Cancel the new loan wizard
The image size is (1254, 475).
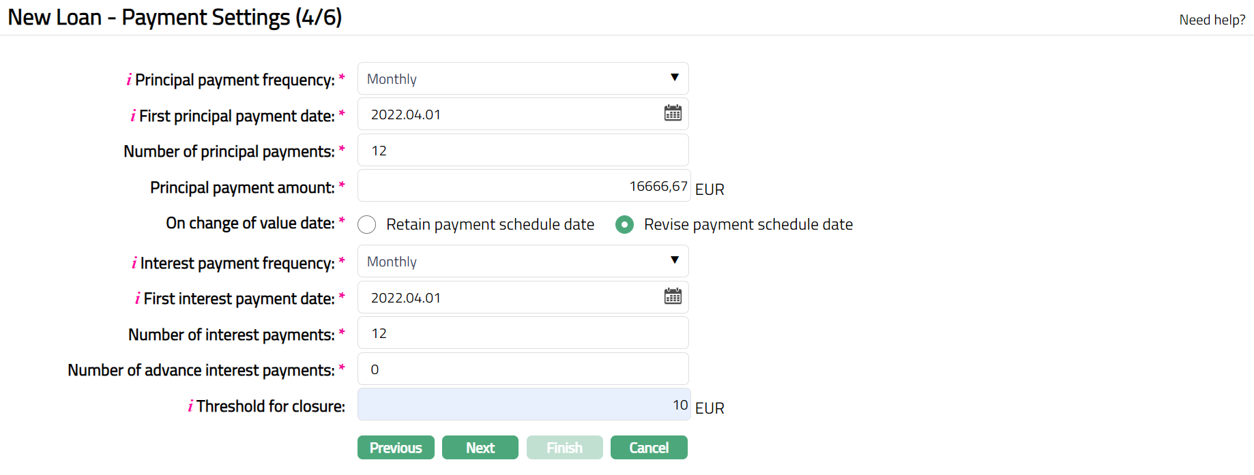pos(649,448)
